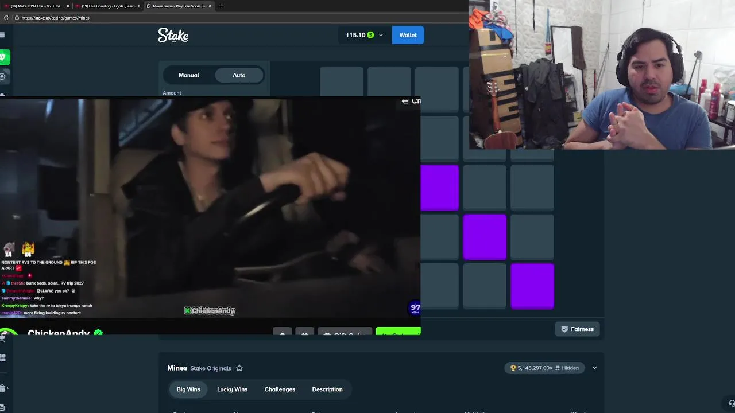The width and height of the screenshot is (735, 413).
Task: Open the green Casino sidebar icon
Action: [4, 57]
